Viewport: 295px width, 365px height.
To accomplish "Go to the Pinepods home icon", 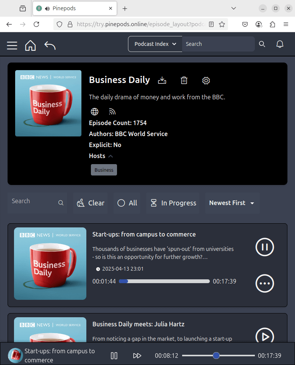I will click(x=30, y=45).
